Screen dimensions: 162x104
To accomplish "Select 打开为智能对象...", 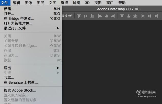I will (x=31, y=23).
